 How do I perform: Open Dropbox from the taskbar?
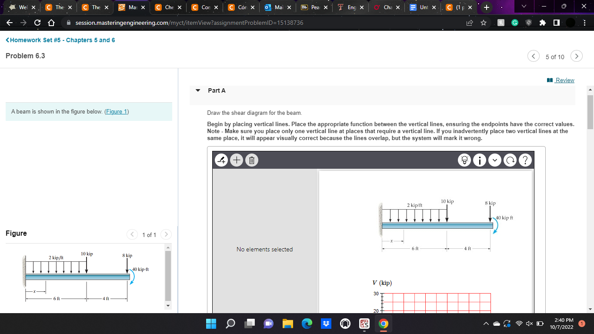coord(326,324)
